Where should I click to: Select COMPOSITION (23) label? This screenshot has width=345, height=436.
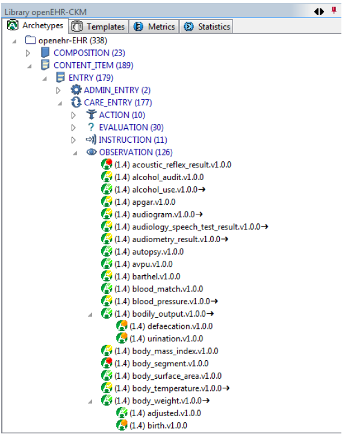pos(89,53)
